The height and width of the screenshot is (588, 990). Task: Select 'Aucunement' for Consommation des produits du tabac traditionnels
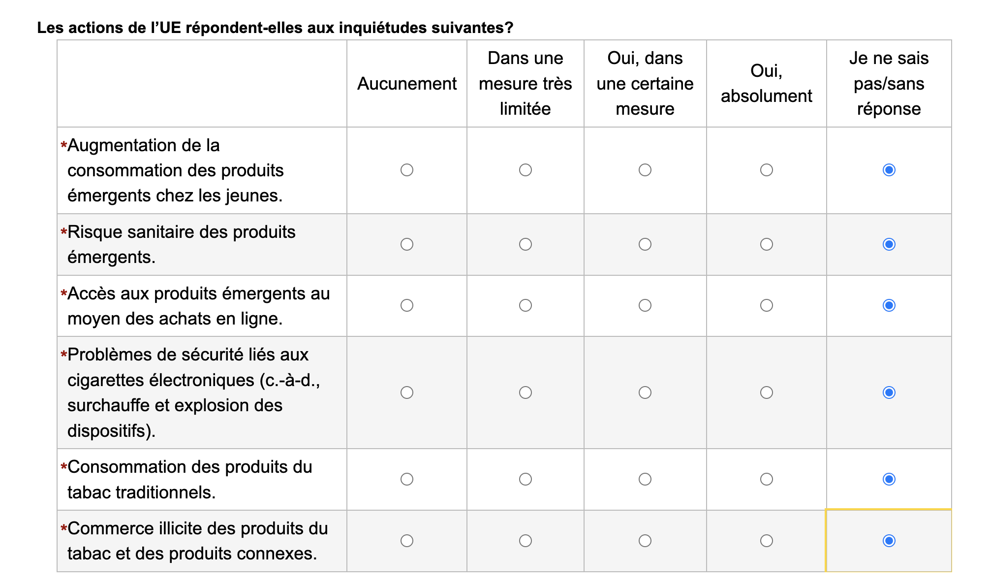[407, 479]
